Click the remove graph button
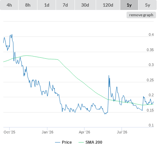 tap(141, 15)
